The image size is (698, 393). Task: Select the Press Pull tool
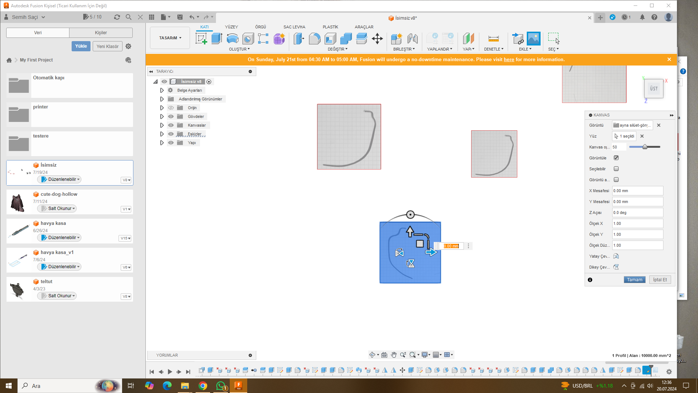(x=299, y=38)
